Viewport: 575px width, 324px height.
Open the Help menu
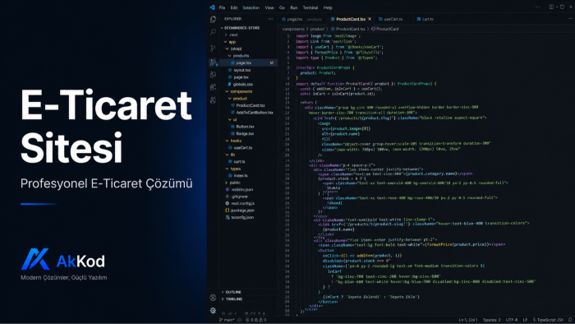click(x=328, y=7)
